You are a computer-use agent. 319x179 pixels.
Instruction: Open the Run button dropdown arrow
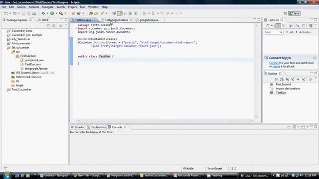point(56,13)
